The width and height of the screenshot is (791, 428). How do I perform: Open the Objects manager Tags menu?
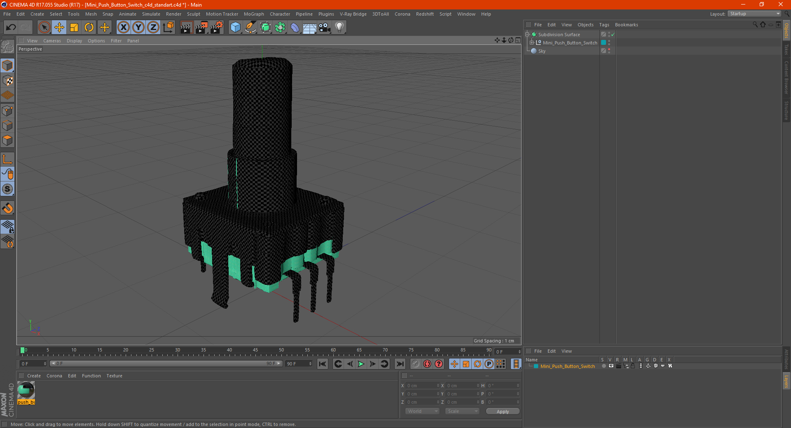click(604, 25)
